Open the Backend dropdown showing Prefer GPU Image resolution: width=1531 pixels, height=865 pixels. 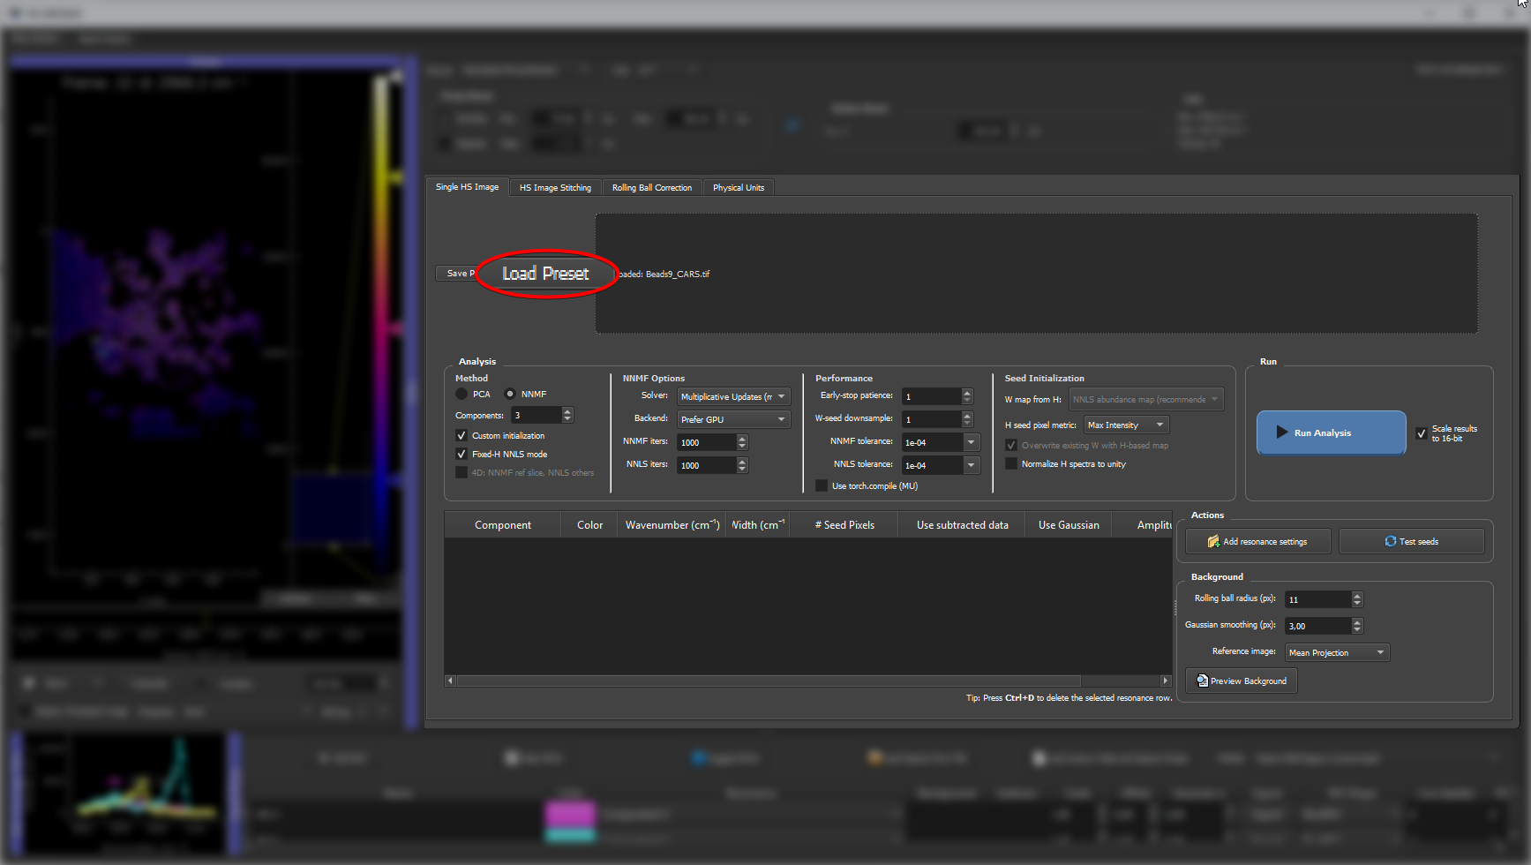click(733, 419)
